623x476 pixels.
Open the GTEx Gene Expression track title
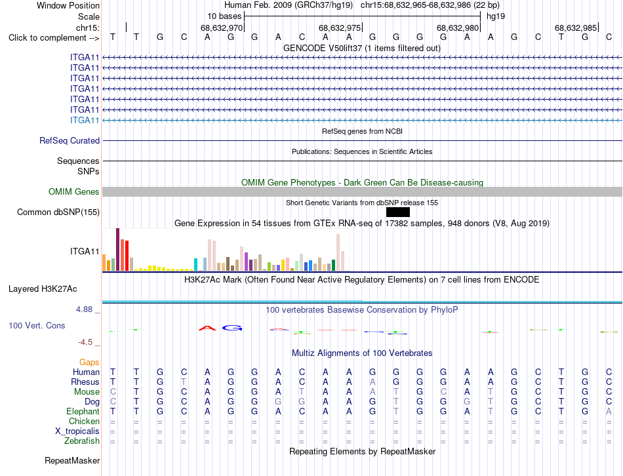pyautogui.click(x=361, y=224)
